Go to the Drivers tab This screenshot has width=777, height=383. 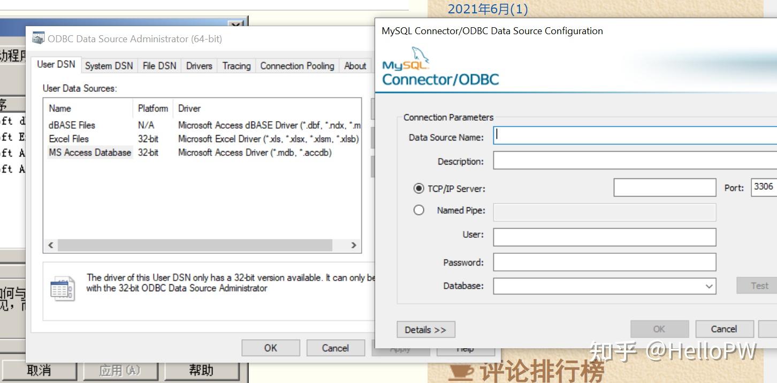pyautogui.click(x=199, y=66)
